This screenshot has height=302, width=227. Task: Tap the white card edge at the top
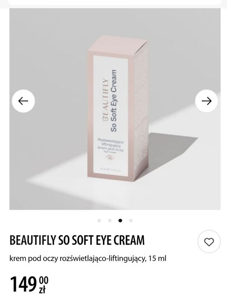(x=115, y=2)
